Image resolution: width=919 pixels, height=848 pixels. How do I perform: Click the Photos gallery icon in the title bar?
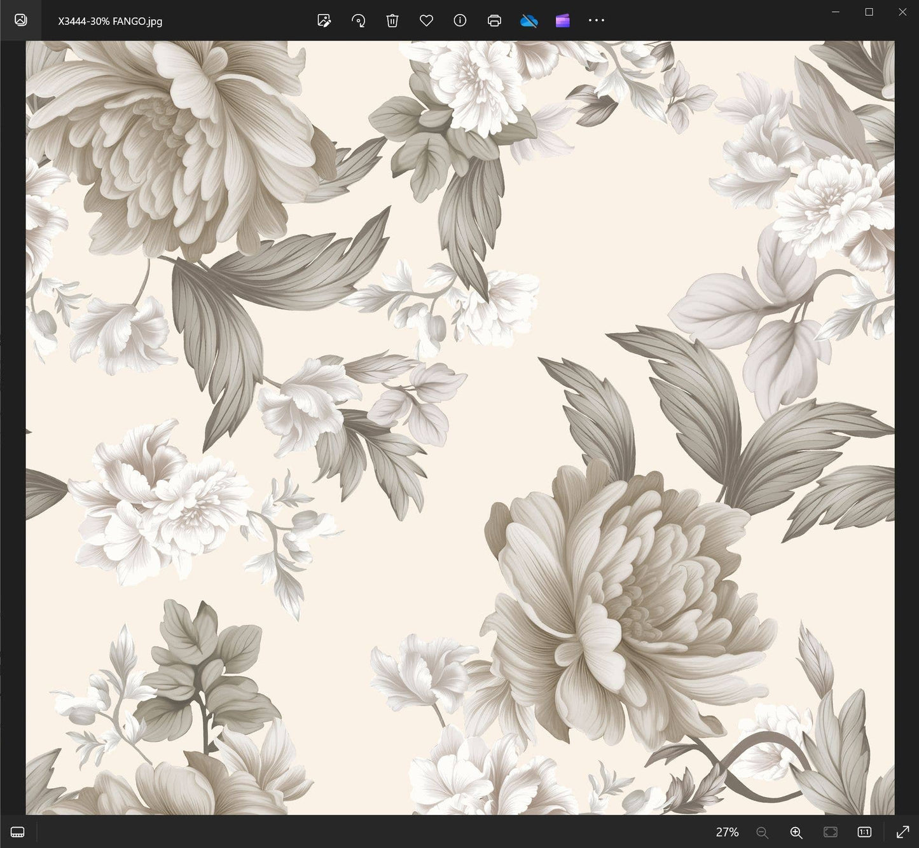click(20, 20)
